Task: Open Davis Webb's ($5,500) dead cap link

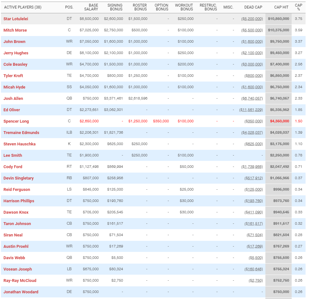Action: (x=256, y=258)
